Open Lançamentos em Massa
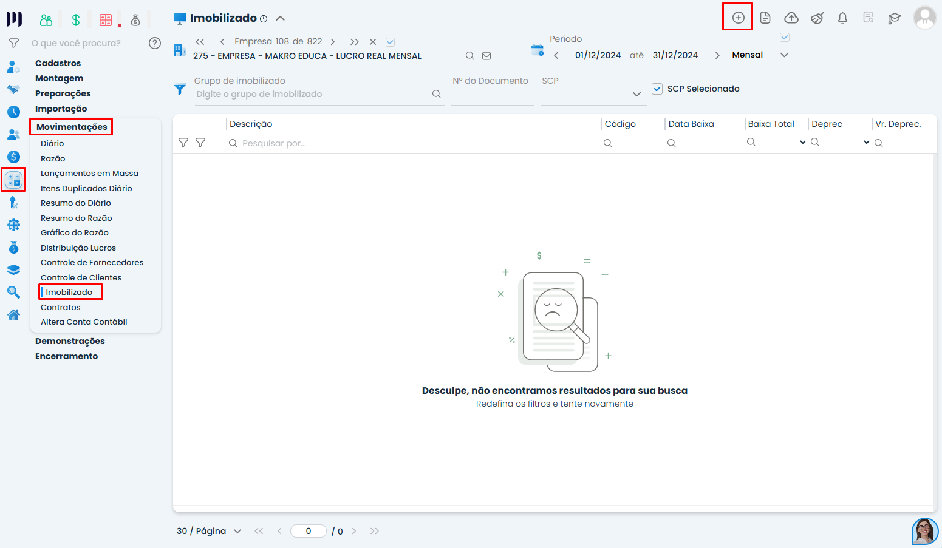Viewport: 942px width, 548px height. tap(89, 173)
